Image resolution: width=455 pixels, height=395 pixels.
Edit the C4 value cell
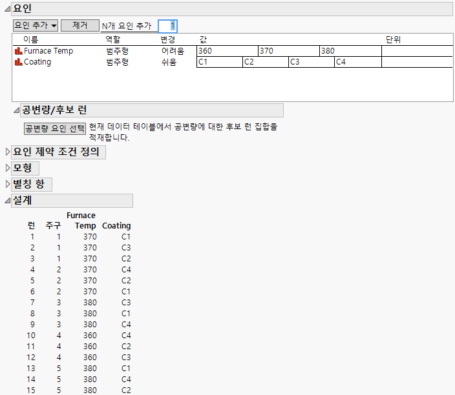tap(358, 62)
